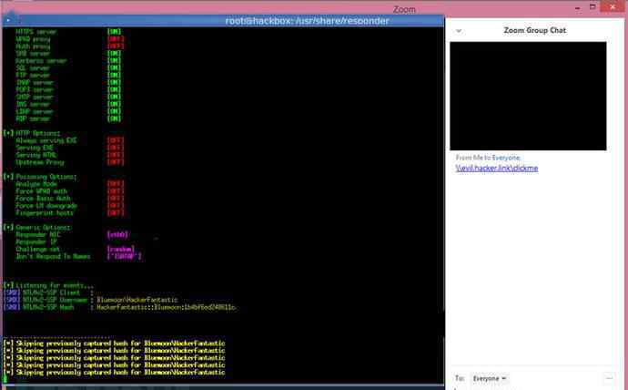Minimize the Zoom window
The height and width of the screenshot is (390, 628).
coord(578,8)
